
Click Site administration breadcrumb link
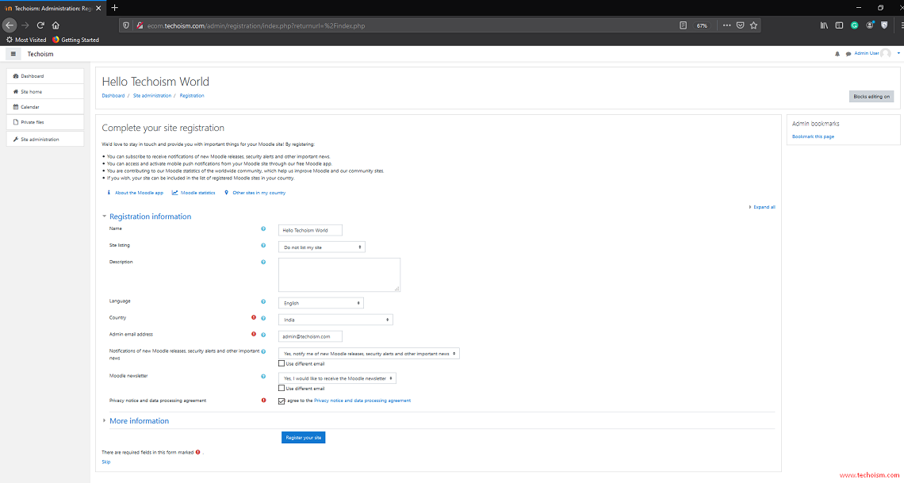pyautogui.click(x=152, y=96)
